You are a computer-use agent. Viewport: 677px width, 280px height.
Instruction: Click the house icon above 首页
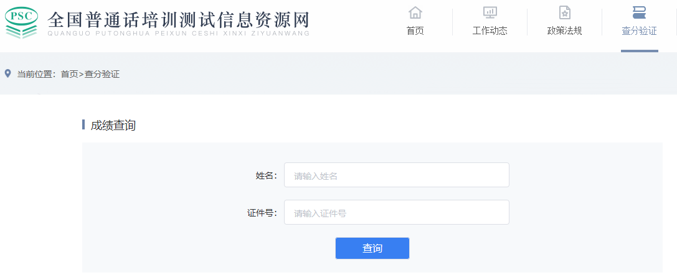click(x=415, y=12)
